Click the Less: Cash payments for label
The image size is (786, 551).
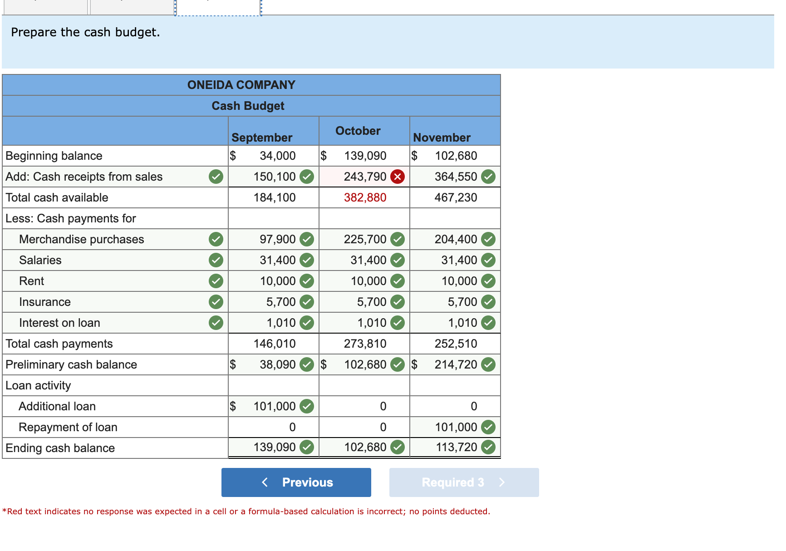click(x=71, y=218)
